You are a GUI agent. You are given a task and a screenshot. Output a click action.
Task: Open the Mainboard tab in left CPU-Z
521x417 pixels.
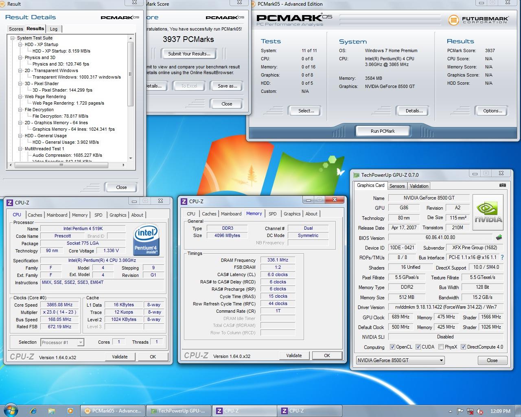[x=57, y=215]
